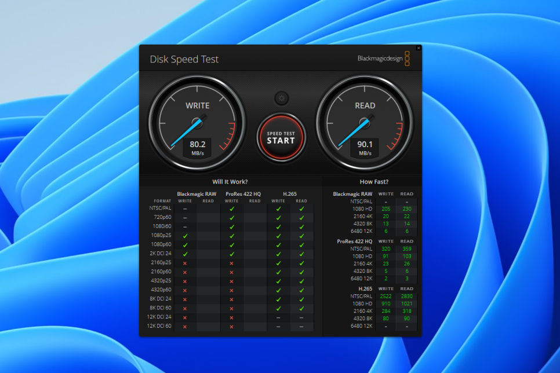Select the 80.2 MB/s write readout
This screenshot has width=560, height=373.
(197, 148)
